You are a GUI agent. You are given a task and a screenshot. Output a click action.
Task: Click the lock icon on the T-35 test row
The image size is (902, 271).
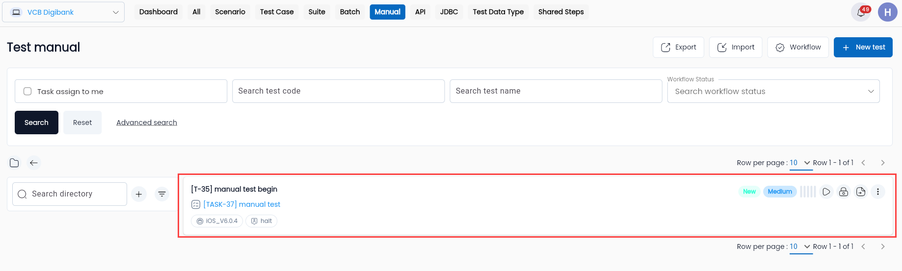click(844, 192)
